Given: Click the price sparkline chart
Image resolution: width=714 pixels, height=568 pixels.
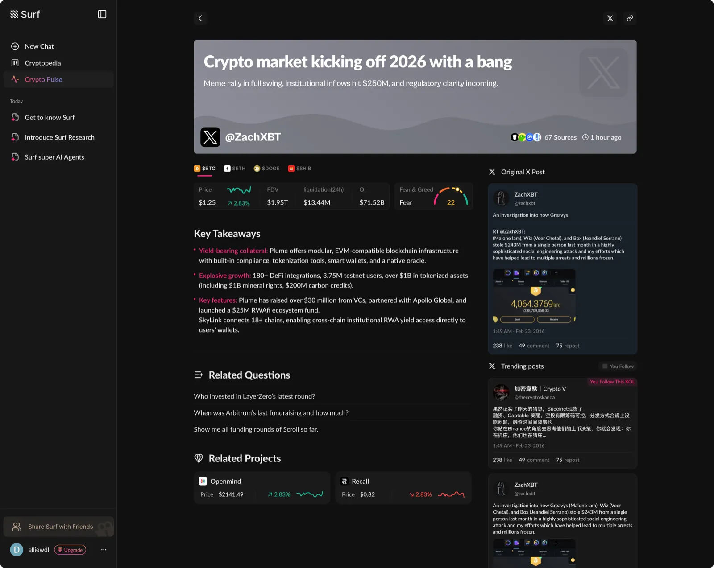Looking at the screenshot, I should click(239, 190).
